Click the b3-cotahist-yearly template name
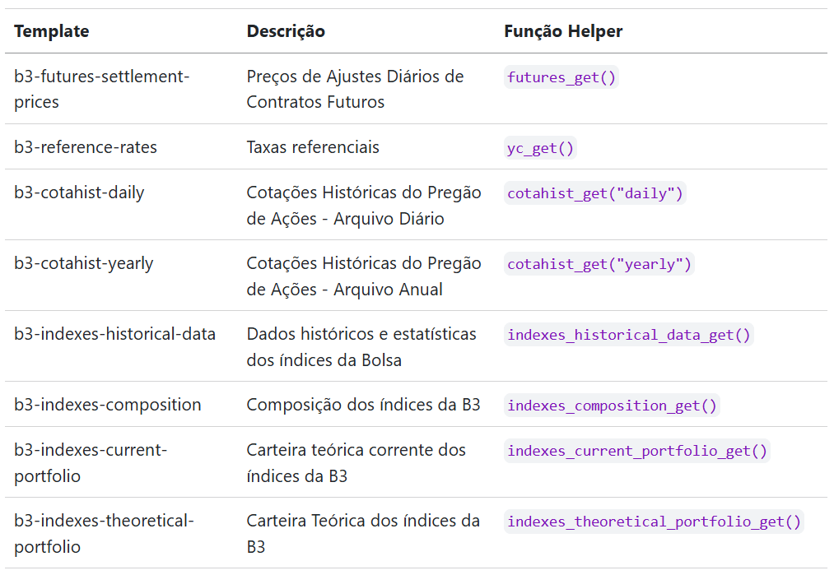The height and width of the screenshot is (575, 834). (83, 263)
